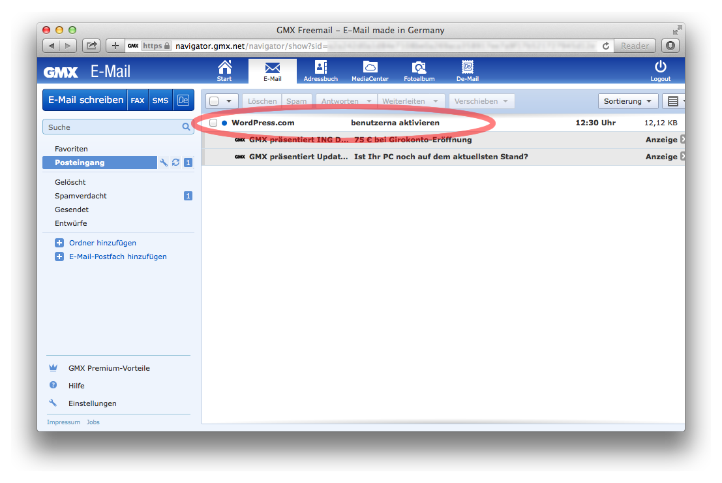Open the Einstellungen link in sidebar
Image resolution: width=722 pixels, height=483 pixels.
[92, 403]
